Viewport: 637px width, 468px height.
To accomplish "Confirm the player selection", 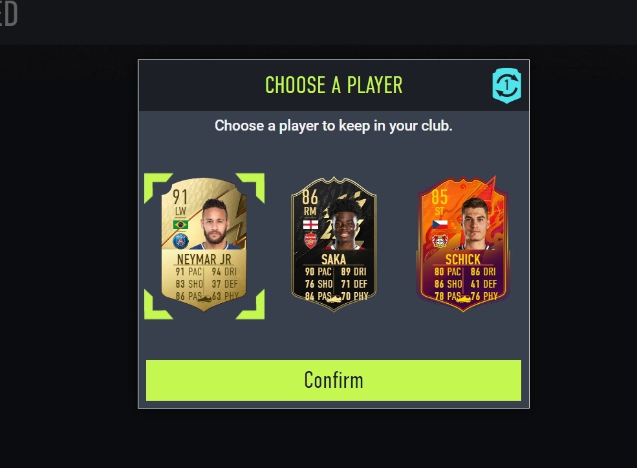I will click(334, 380).
